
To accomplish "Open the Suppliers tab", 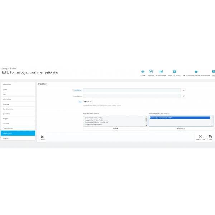I will pyautogui.click(x=18, y=138).
